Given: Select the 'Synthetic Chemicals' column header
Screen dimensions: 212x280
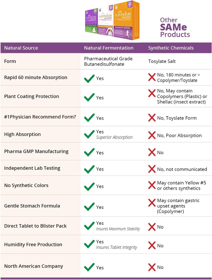Looking at the screenshot, I should click(171, 48).
